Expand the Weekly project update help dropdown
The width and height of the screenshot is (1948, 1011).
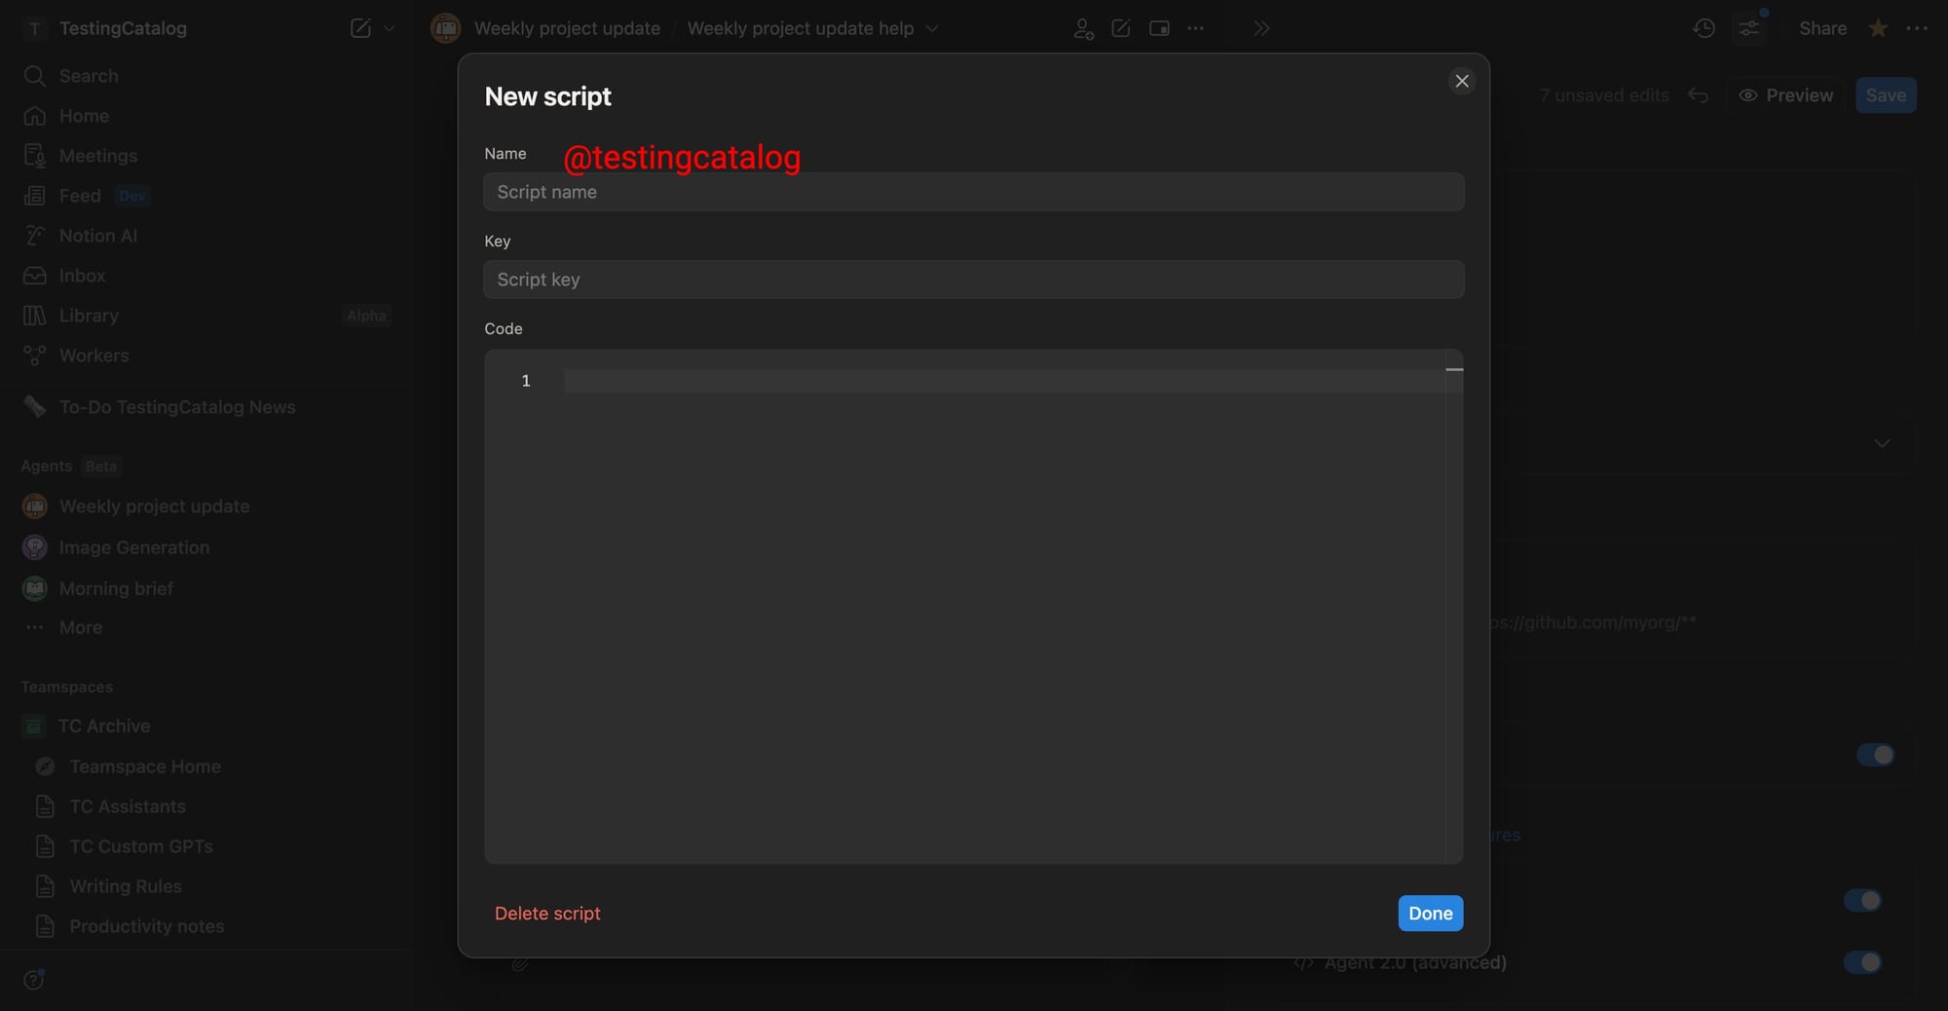coord(932,28)
